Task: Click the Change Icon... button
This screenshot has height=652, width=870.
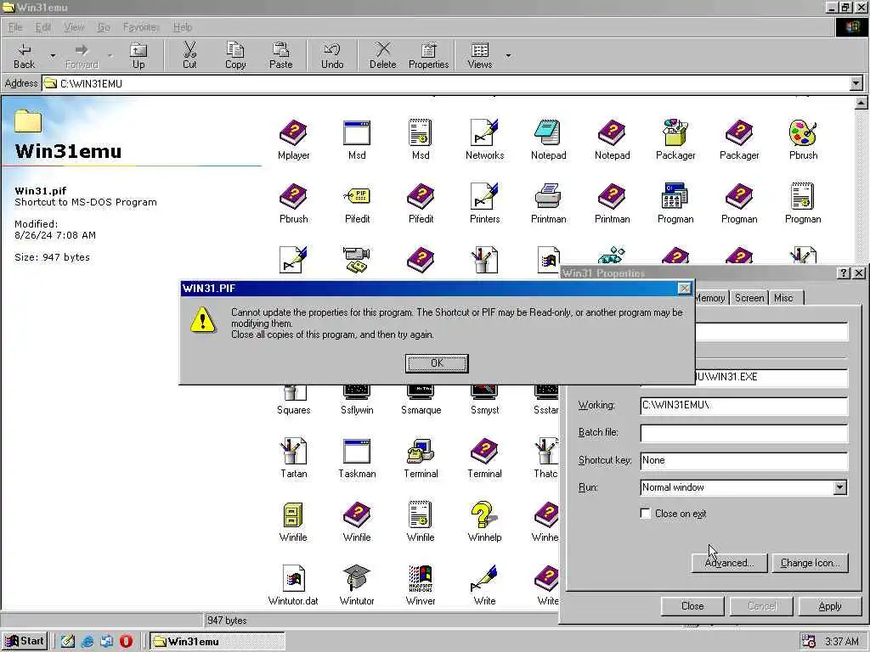Action: pyautogui.click(x=810, y=563)
